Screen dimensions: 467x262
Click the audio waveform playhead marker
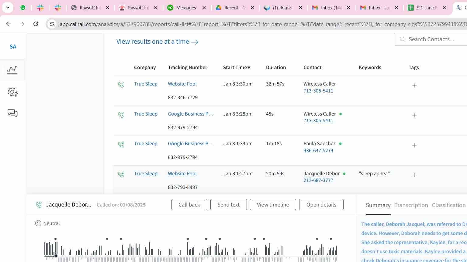pyautogui.click(x=56, y=256)
